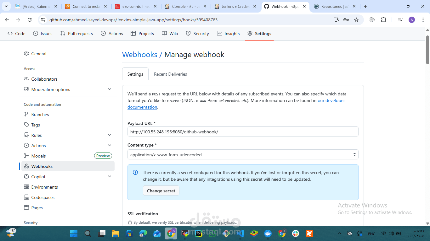Click the Change secret button
Viewport: 430px width, 241px height.
[161, 191]
